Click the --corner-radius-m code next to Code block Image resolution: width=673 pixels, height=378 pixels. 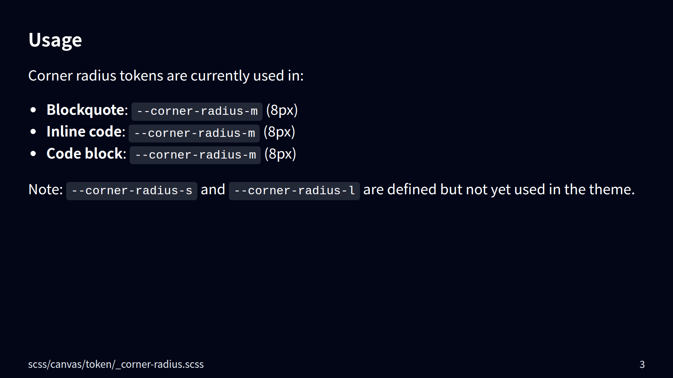point(195,155)
